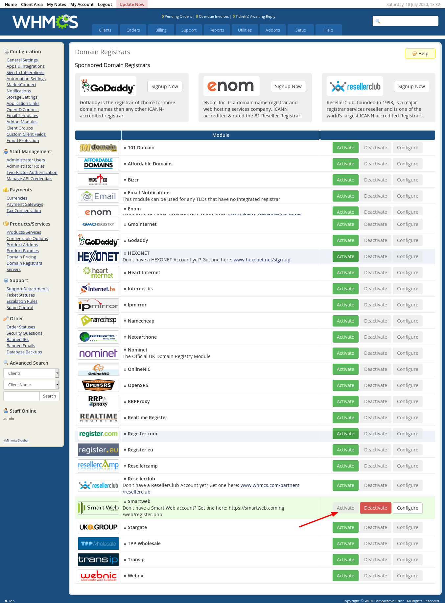Switch to the Billing tab
Screen dimensions: 445x603
tap(161, 30)
